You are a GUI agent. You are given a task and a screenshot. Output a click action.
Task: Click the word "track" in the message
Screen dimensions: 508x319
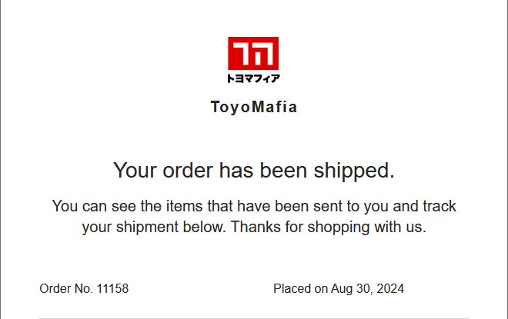(439, 206)
